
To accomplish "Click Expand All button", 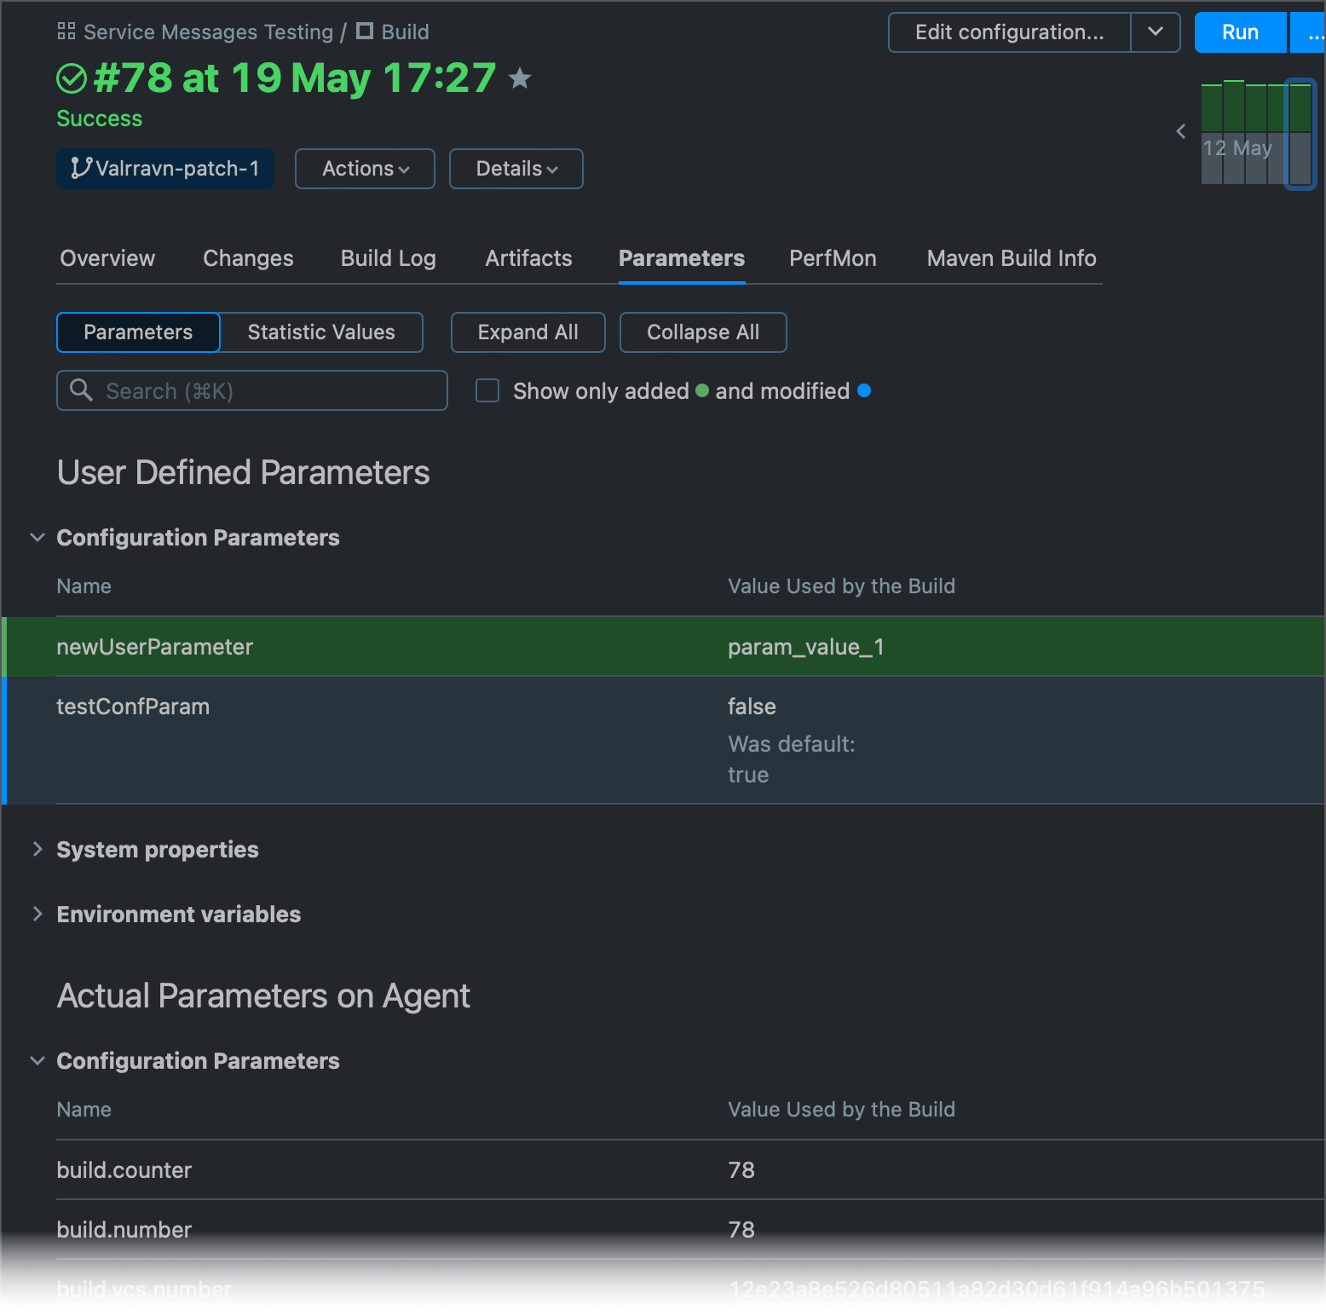I will coord(528,332).
